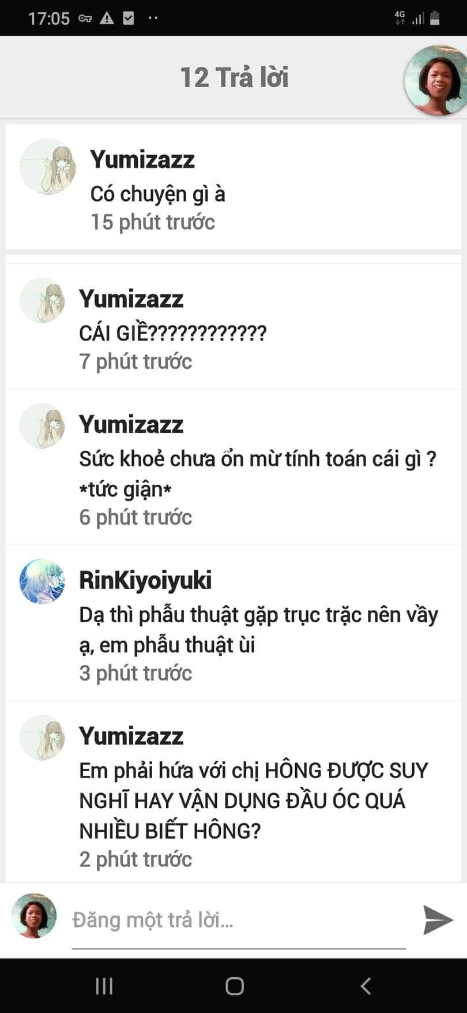Tap RinKiyoiyuki's avatar icon
This screenshot has width=467, height=1013.
pos(42,581)
